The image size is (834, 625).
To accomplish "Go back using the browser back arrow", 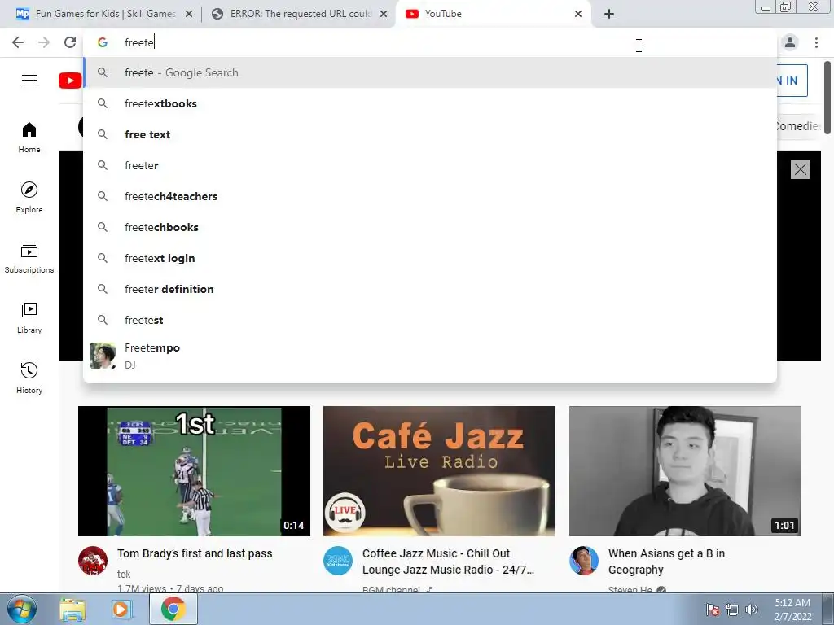I will pos(18,42).
